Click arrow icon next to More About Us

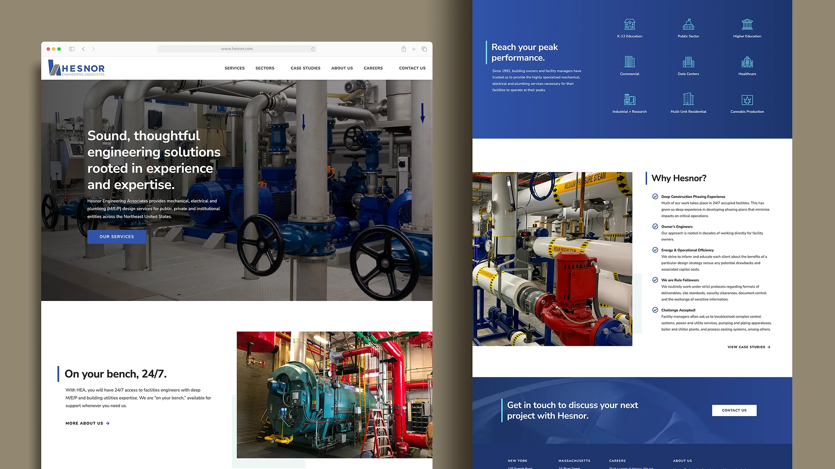[108, 423]
